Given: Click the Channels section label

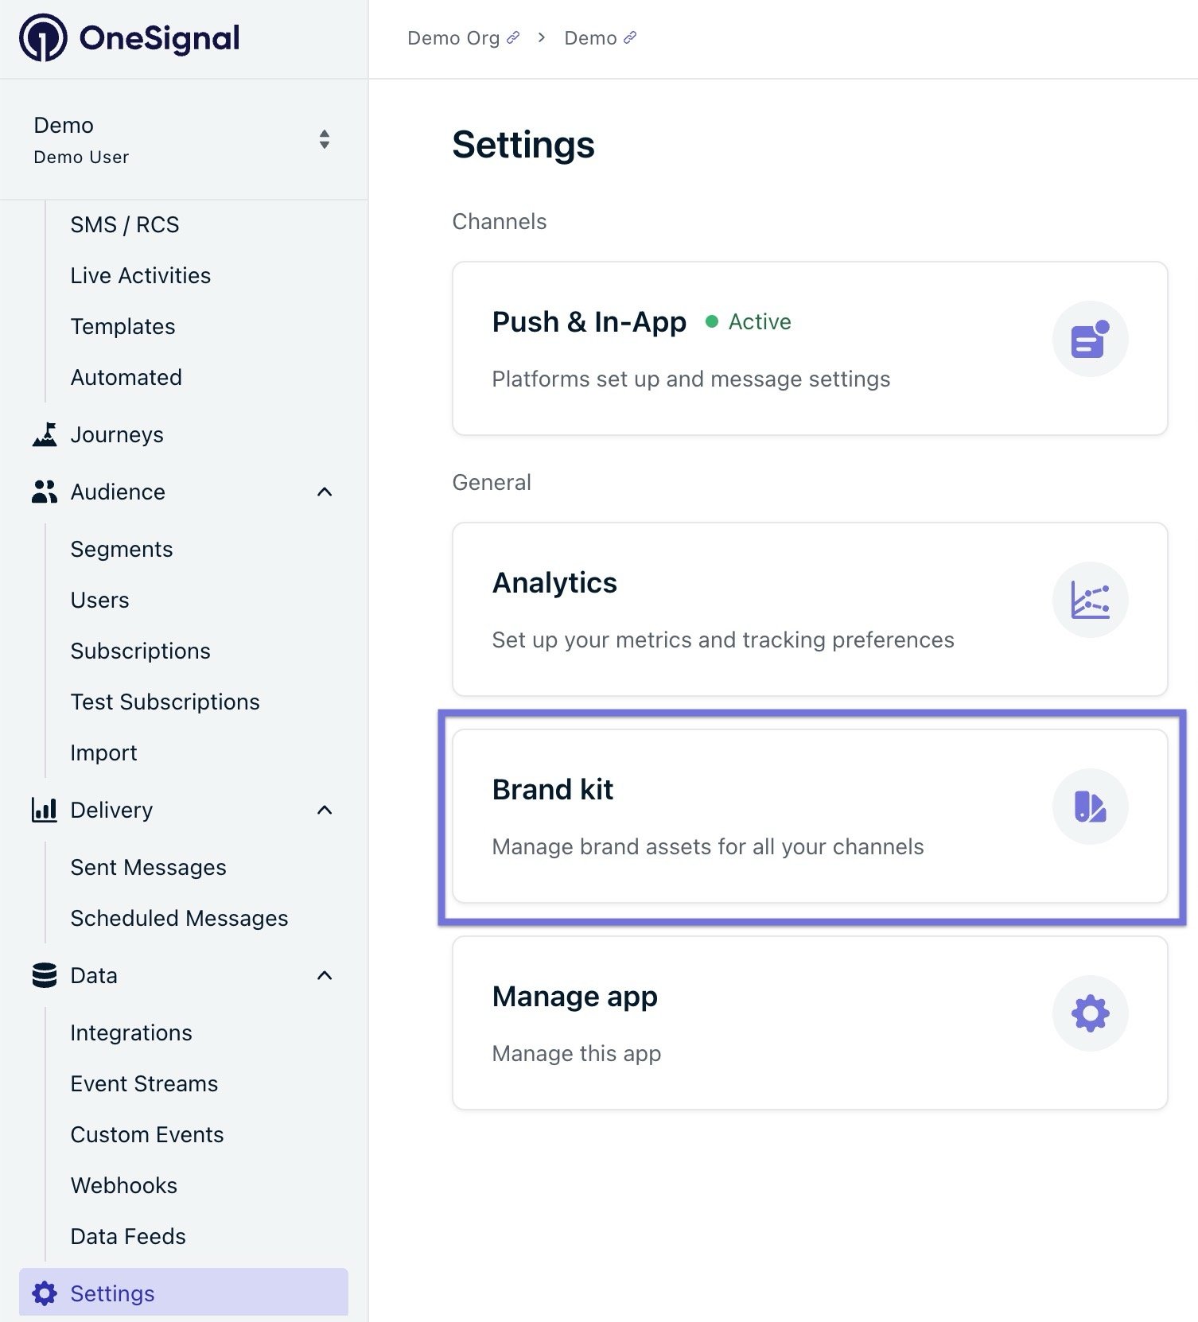Looking at the screenshot, I should pyautogui.click(x=500, y=221).
